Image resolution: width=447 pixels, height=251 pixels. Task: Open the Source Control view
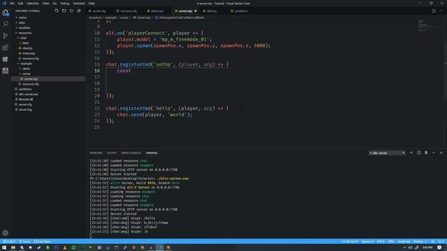point(6,36)
